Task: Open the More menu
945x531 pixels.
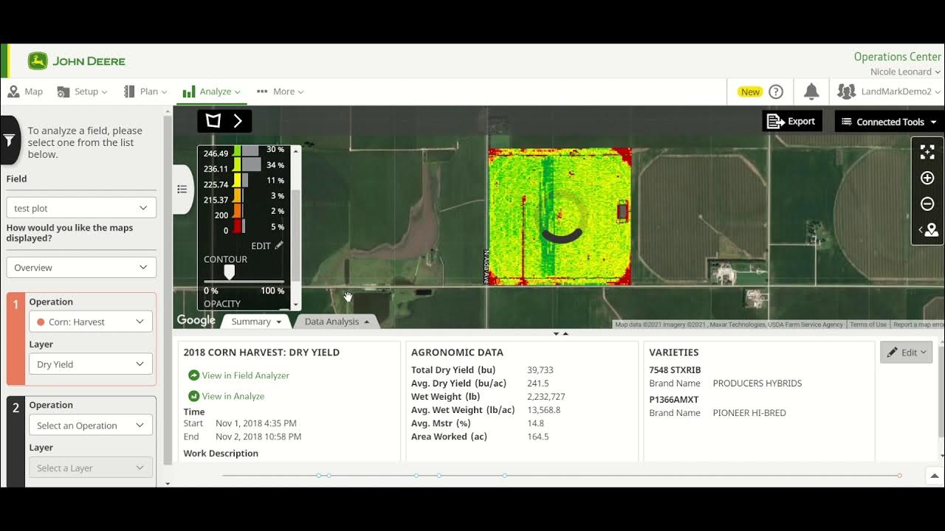Action: (x=280, y=91)
